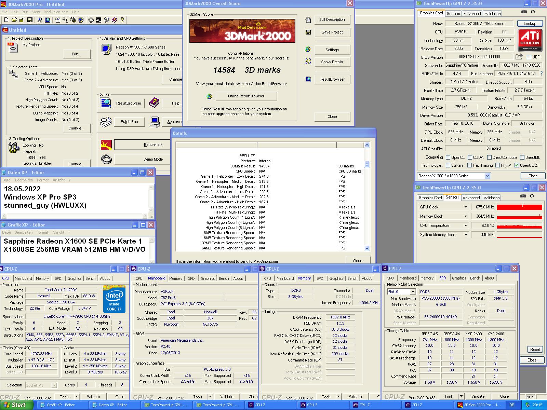Open the Tools dropdown arrow in CPU-Z CPU window
Screen dimensions: 547x410
pos(77,397)
